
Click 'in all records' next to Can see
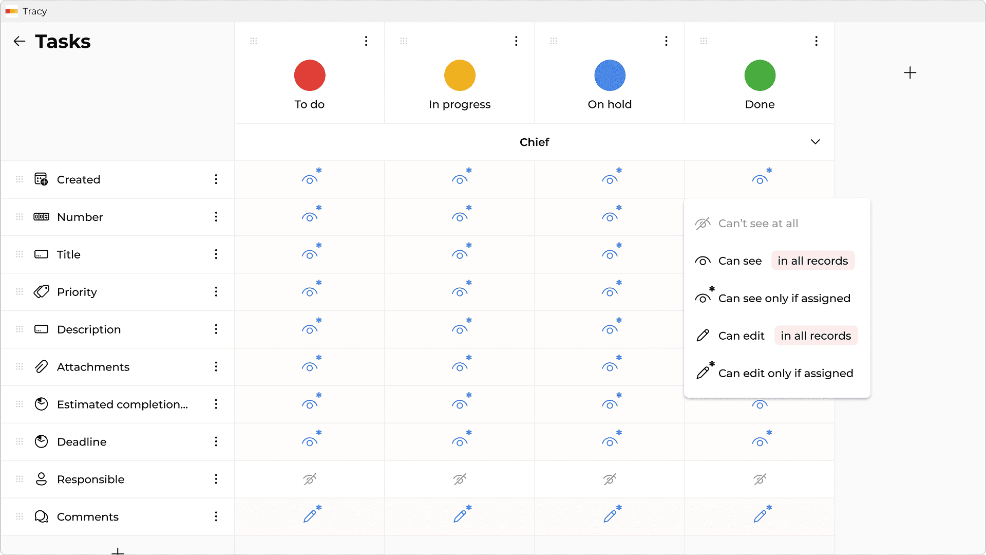click(812, 261)
